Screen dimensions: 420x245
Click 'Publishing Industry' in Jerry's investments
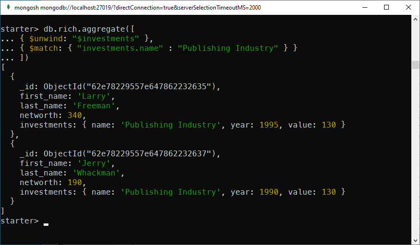coord(170,192)
